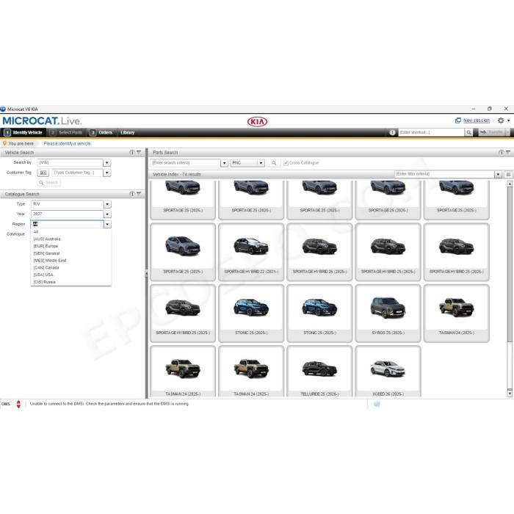The width and height of the screenshot is (514, 514).
Task: Click the DMS connection status icon
Action: tap(18, 404)
